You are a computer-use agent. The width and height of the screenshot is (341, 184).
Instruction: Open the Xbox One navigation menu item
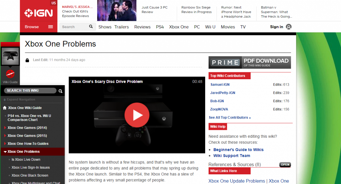click(x=179, y=27)
